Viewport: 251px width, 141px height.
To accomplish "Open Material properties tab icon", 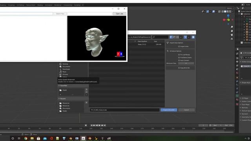I will pyautogui.click(x=237, y=99).
